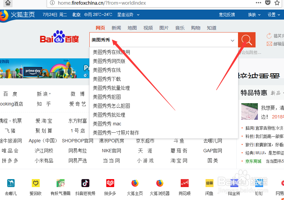Switch to the 购物 search tab
The image size is (284, 200).
[x=196, y=28]
